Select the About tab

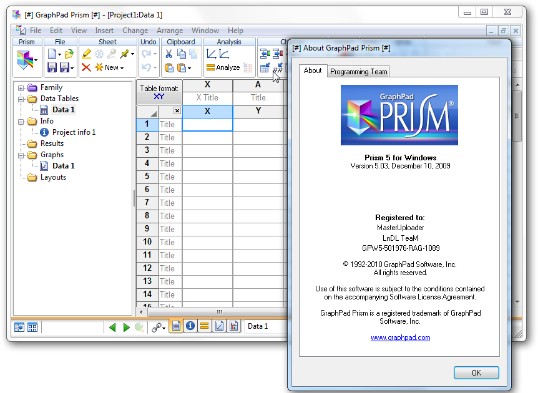point(313,70)
